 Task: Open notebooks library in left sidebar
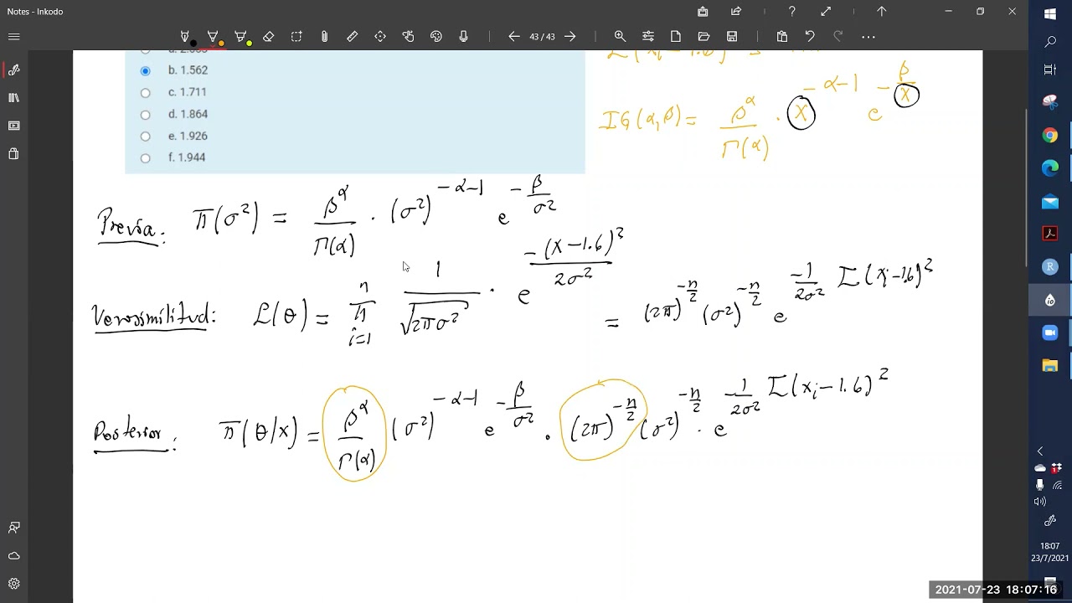tap(13, 98)
